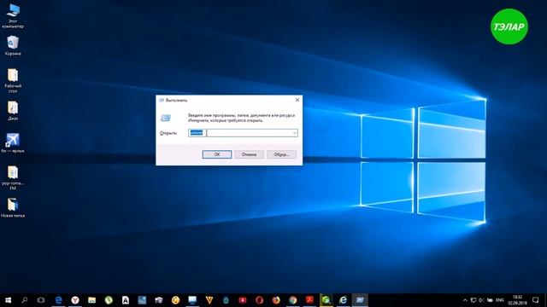Launch Internet Explorer from the taskbar
Image resolution: width=547 pixels, height=307 pixels.
click(x=343, y=300)
